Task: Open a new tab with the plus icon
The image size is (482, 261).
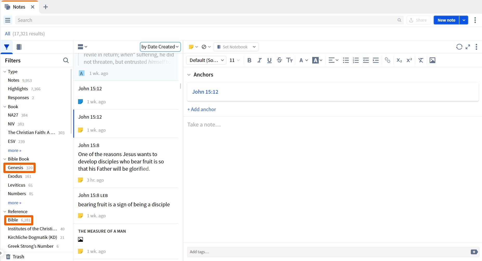Action: click(45, 7)
